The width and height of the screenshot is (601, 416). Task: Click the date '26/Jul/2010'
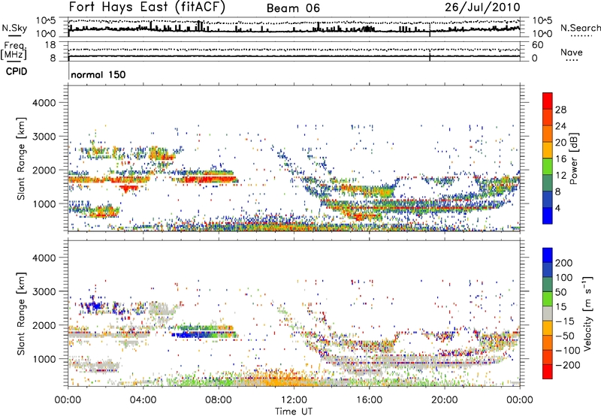pyautogui.click(x=482, y=8)
